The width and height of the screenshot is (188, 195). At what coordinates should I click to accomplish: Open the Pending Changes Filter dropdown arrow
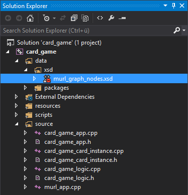54,18
